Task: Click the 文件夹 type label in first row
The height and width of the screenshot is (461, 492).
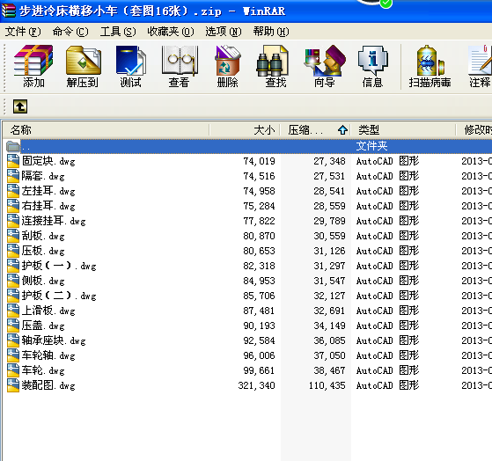Action: 371,146
